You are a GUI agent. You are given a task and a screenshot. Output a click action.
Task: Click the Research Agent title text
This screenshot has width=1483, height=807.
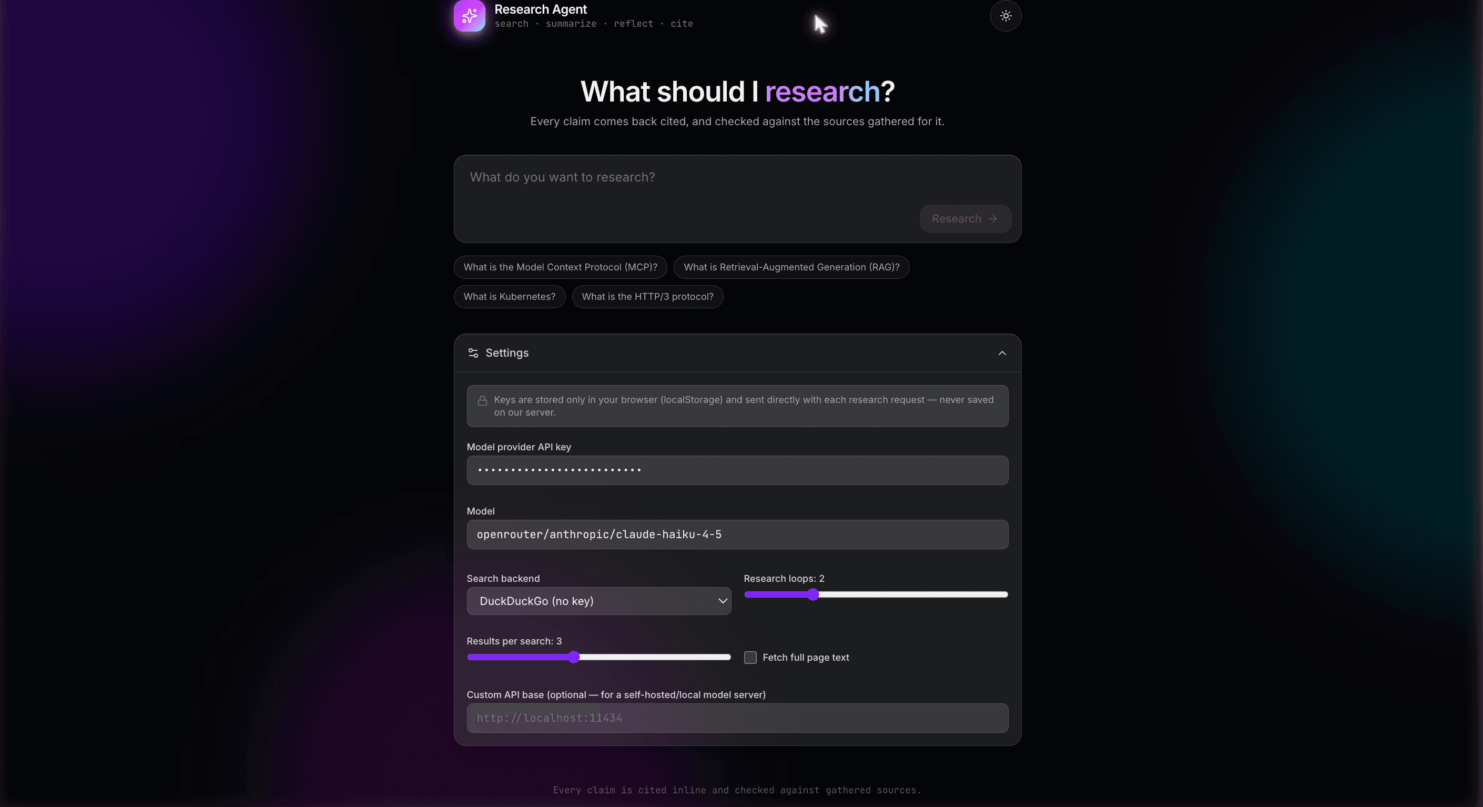pos(540,9)
